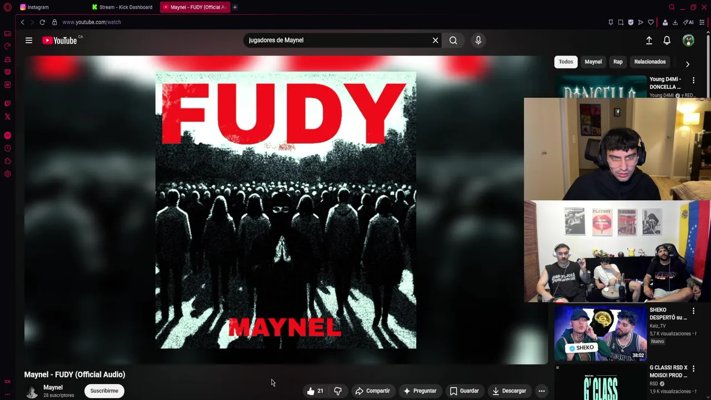This screenshot has height=400, width=711.
Task: Select the Relacionados filter chip
Action: point(650,62)
